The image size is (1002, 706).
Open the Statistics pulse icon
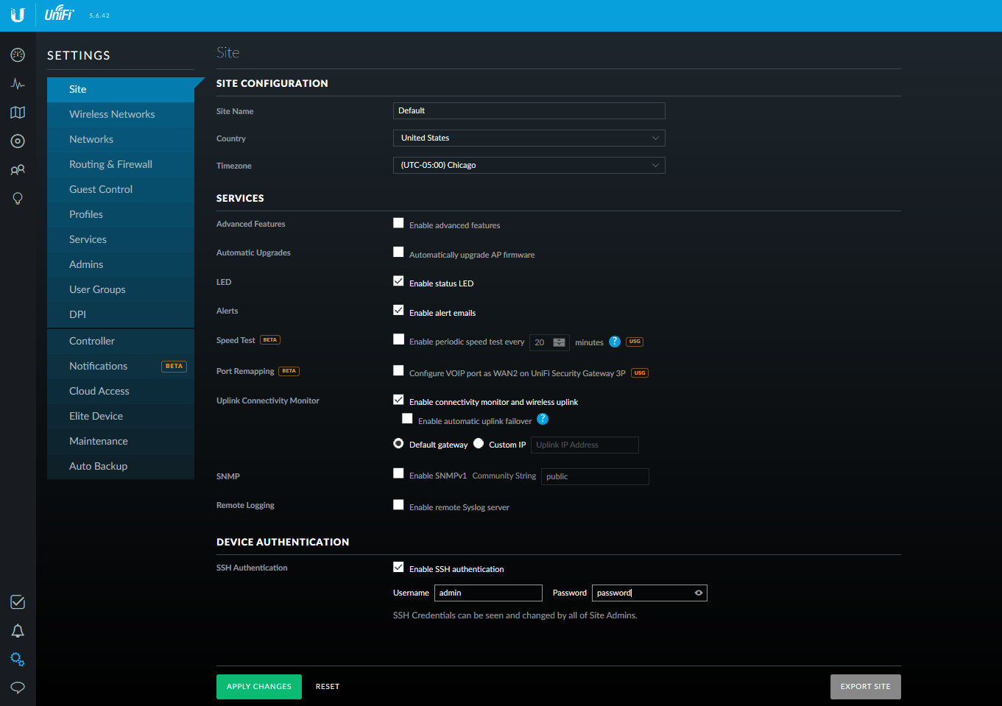18,84
